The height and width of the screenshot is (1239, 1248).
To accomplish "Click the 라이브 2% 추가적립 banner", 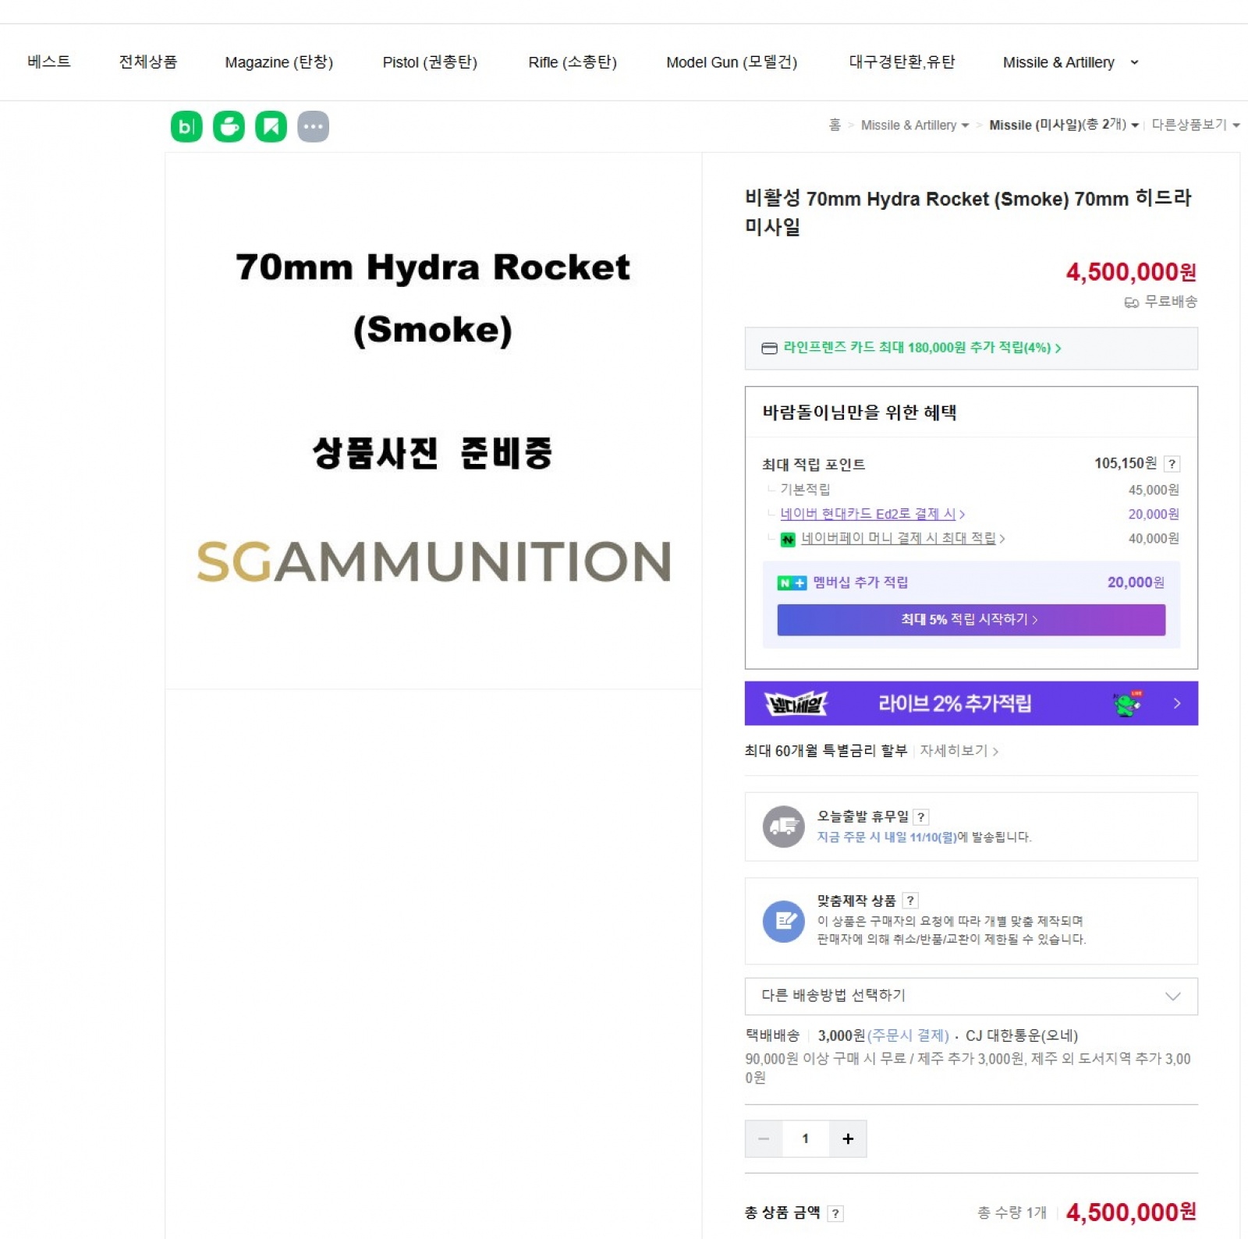I will point(970,703).
